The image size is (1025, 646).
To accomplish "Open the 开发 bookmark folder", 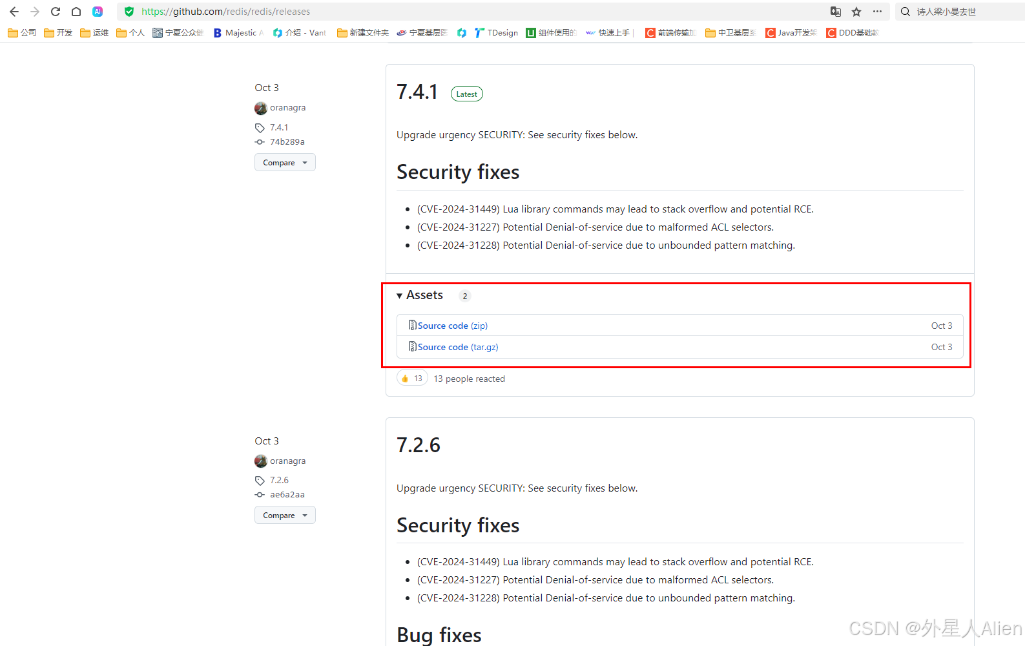I will (x=58, y=32).
